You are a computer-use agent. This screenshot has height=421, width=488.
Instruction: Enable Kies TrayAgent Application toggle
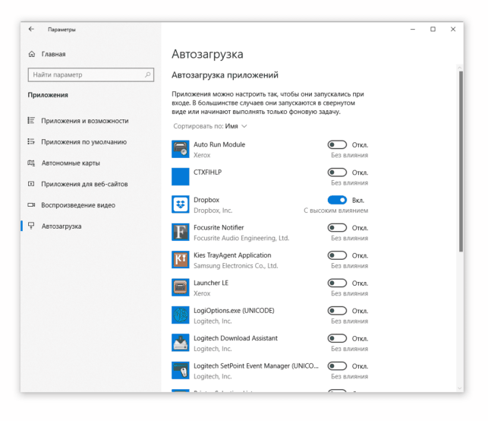pos(337,255)
